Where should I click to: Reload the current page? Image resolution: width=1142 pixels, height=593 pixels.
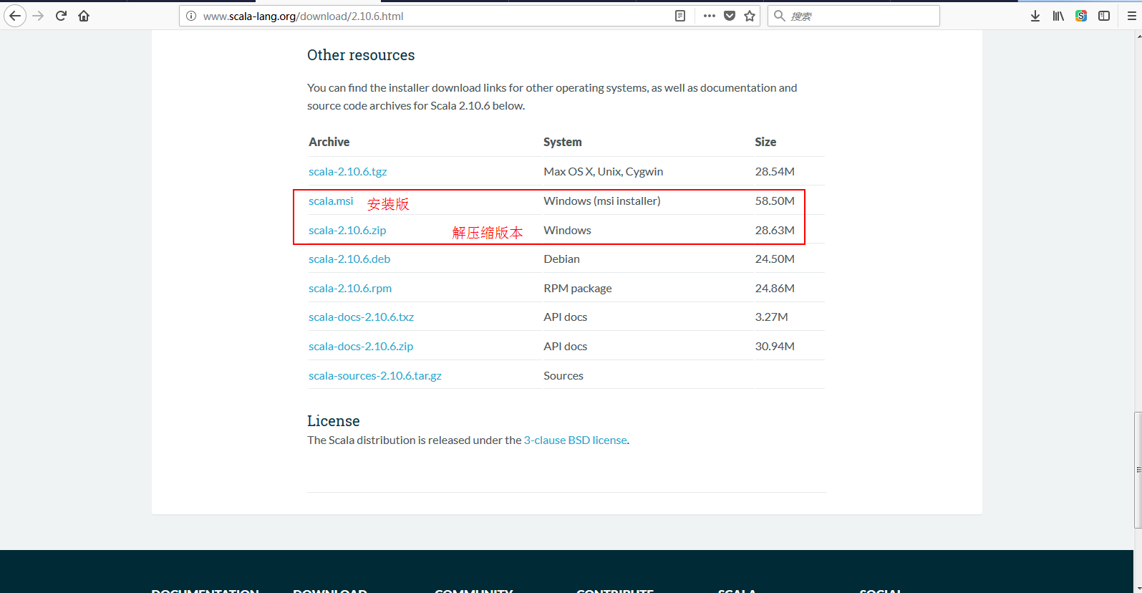(x=61, y=16)
